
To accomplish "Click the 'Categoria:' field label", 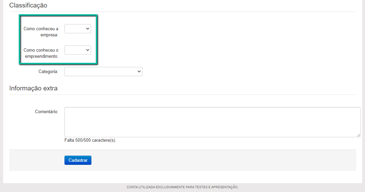I will tap(48, 72).
